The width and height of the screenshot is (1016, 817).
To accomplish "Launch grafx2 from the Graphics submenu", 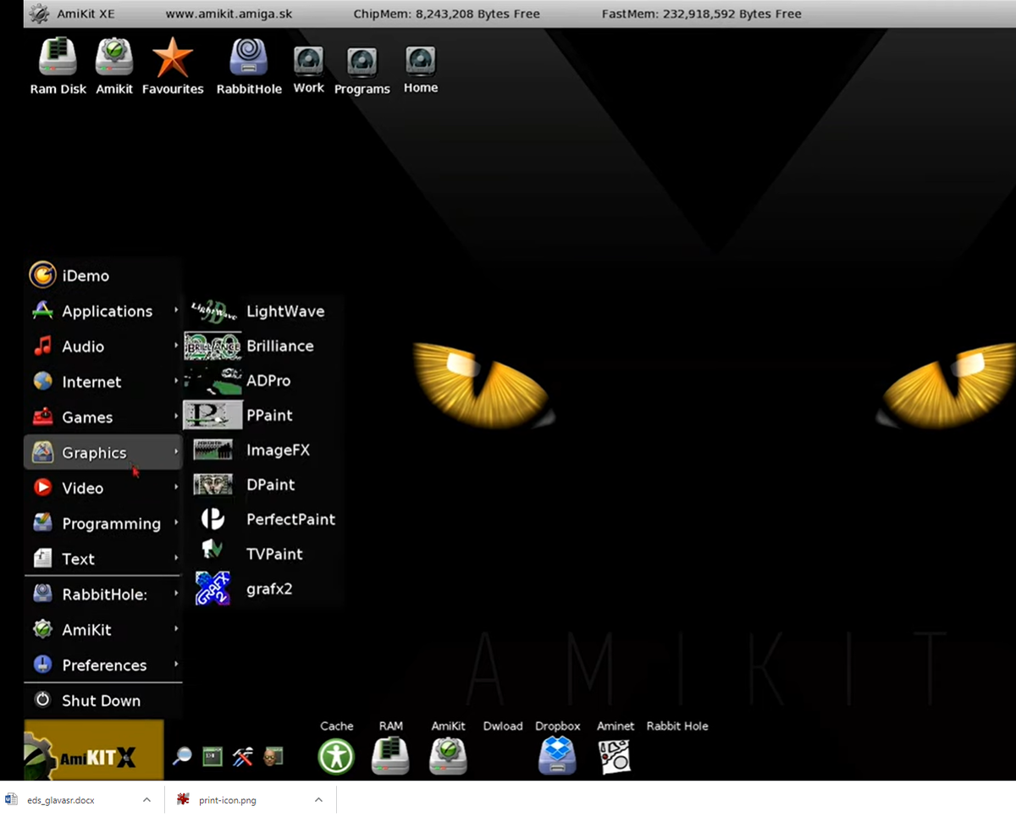I will coord(262,588).
